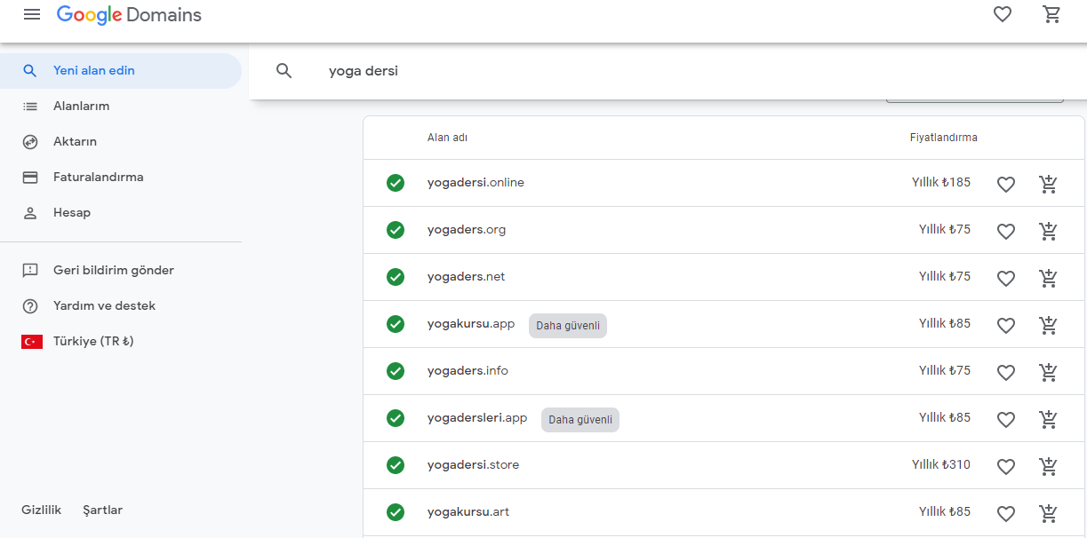The height and width of the screenshot is (538, 1087).
Task: Add yogakursu.app to cart
Action: [1049, 325]
